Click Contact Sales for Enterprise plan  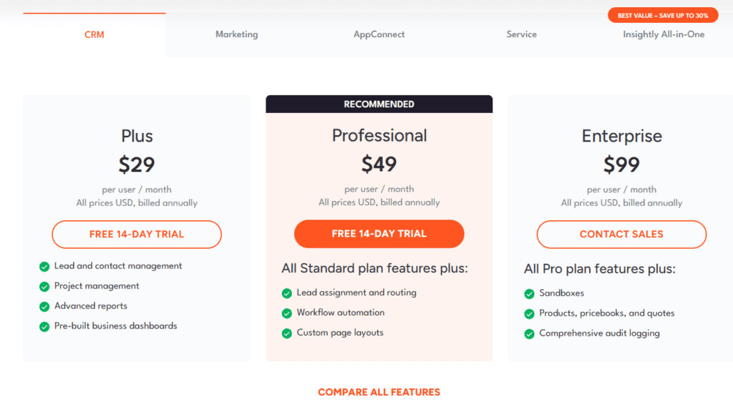point(621,234)
